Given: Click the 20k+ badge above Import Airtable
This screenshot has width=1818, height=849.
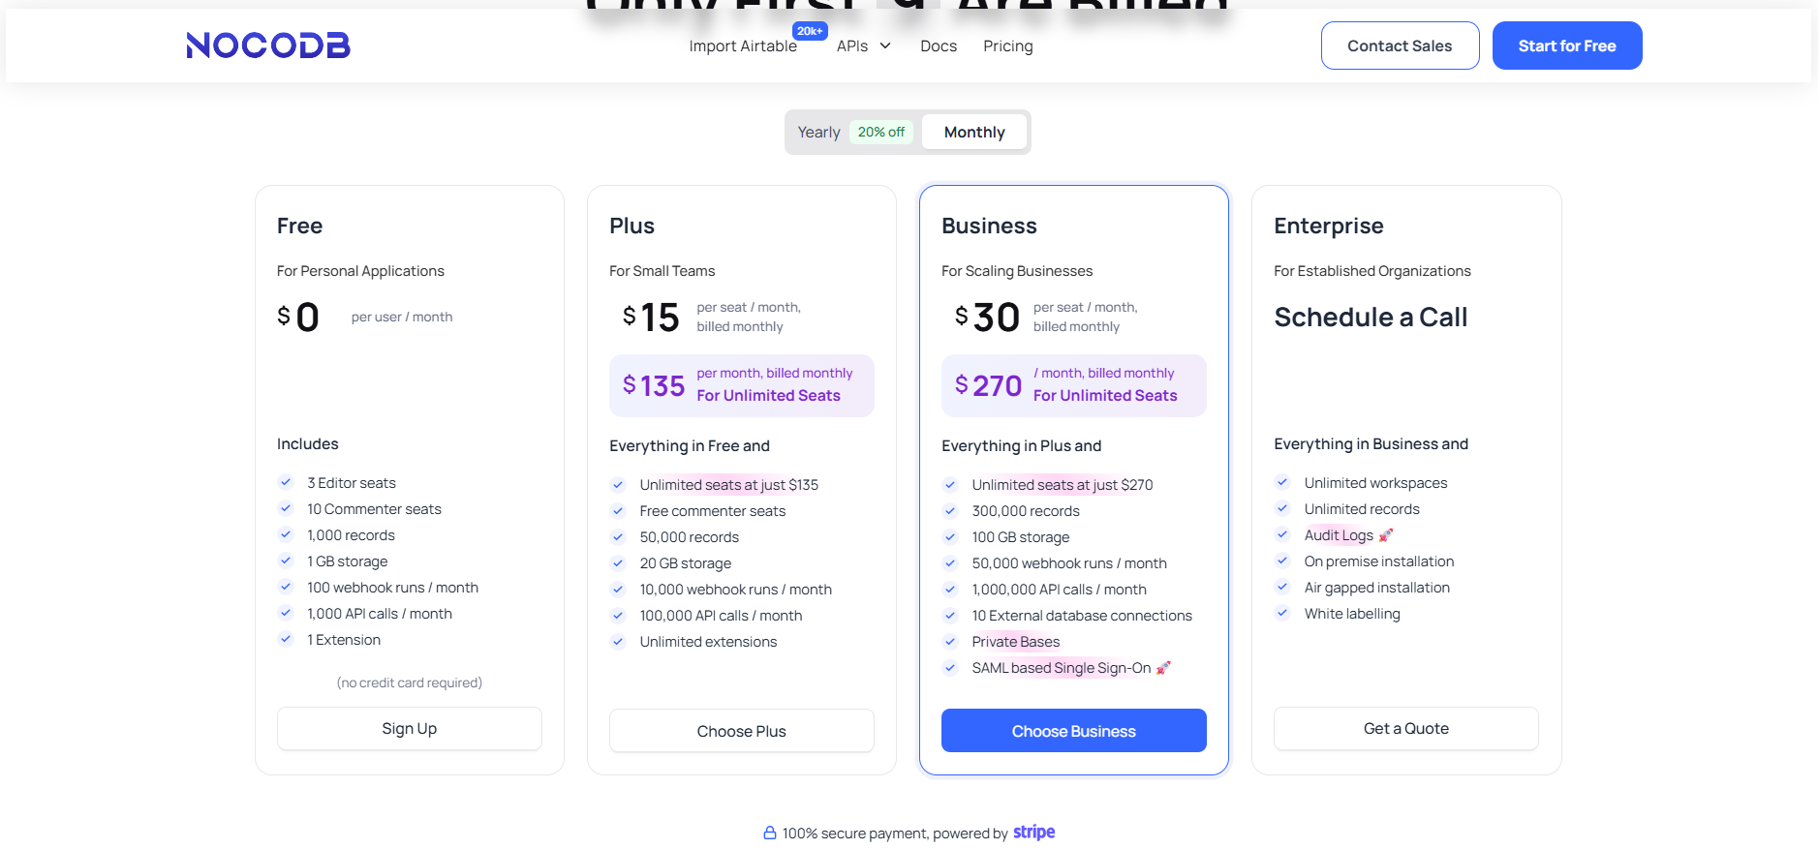Looking at the screenshot, I should tap(810, 31).
